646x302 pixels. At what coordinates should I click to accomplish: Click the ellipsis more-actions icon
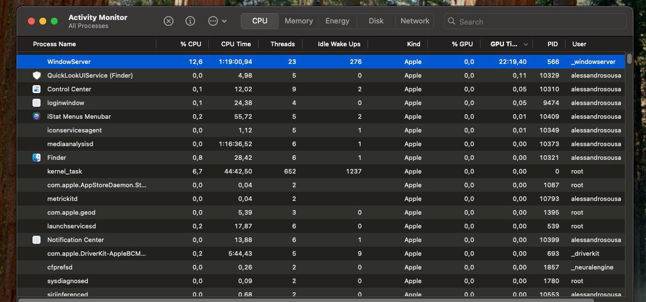coord(213,21)
